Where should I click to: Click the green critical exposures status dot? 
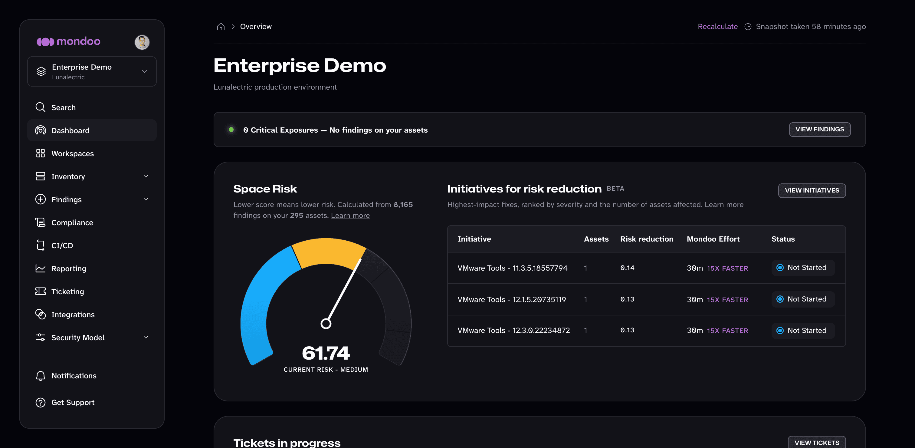231,130
